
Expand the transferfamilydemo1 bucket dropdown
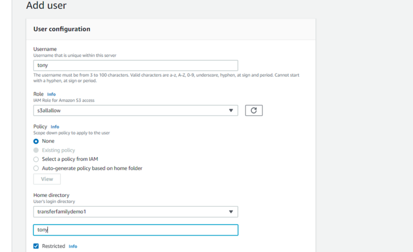(136, 212)
